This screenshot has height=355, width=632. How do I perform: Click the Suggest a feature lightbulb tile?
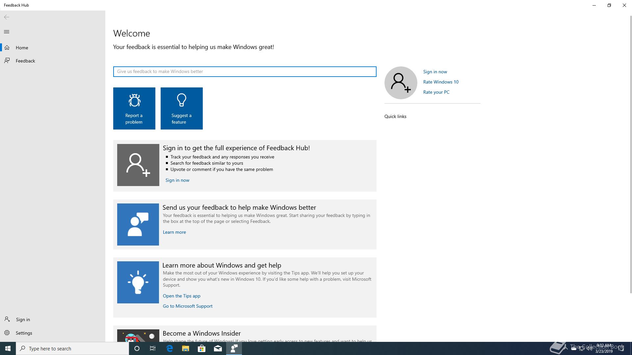pos(181,108)
